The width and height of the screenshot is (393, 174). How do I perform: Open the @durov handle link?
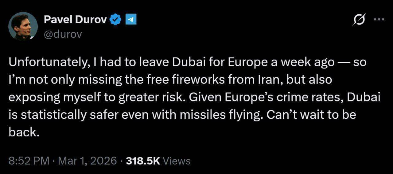[63, 34]
